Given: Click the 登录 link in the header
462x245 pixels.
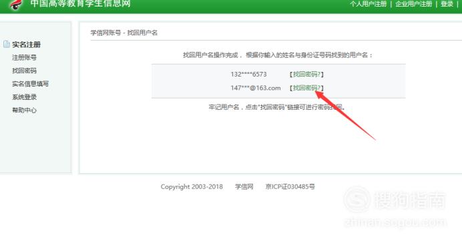Looking at the screenshot, I should pos(447,4).
